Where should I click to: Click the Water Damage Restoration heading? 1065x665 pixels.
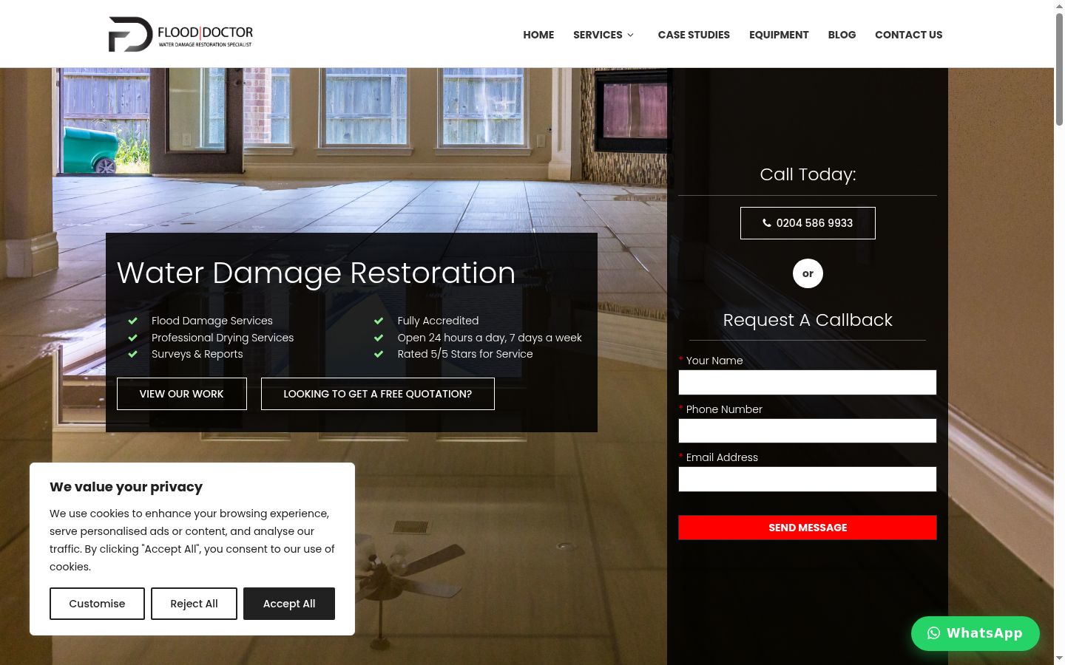pos(316,273)
